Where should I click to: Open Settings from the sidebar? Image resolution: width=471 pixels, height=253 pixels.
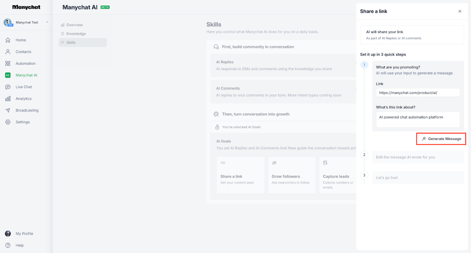[x=22, y=122]
